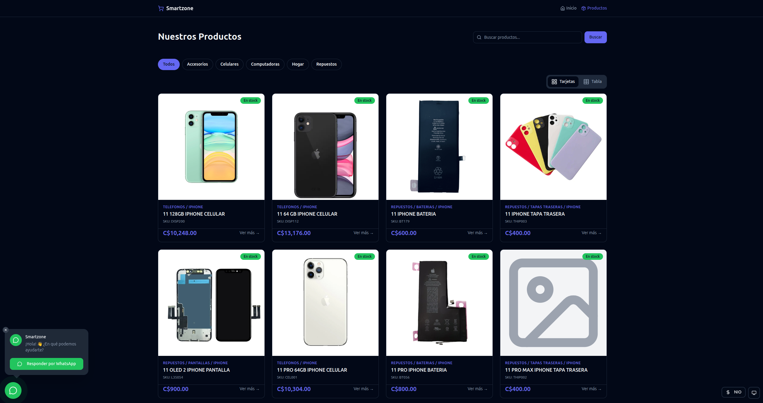Open the NIO currency selector
Viewport: 763px width, 403px height.
click(733, 392)
